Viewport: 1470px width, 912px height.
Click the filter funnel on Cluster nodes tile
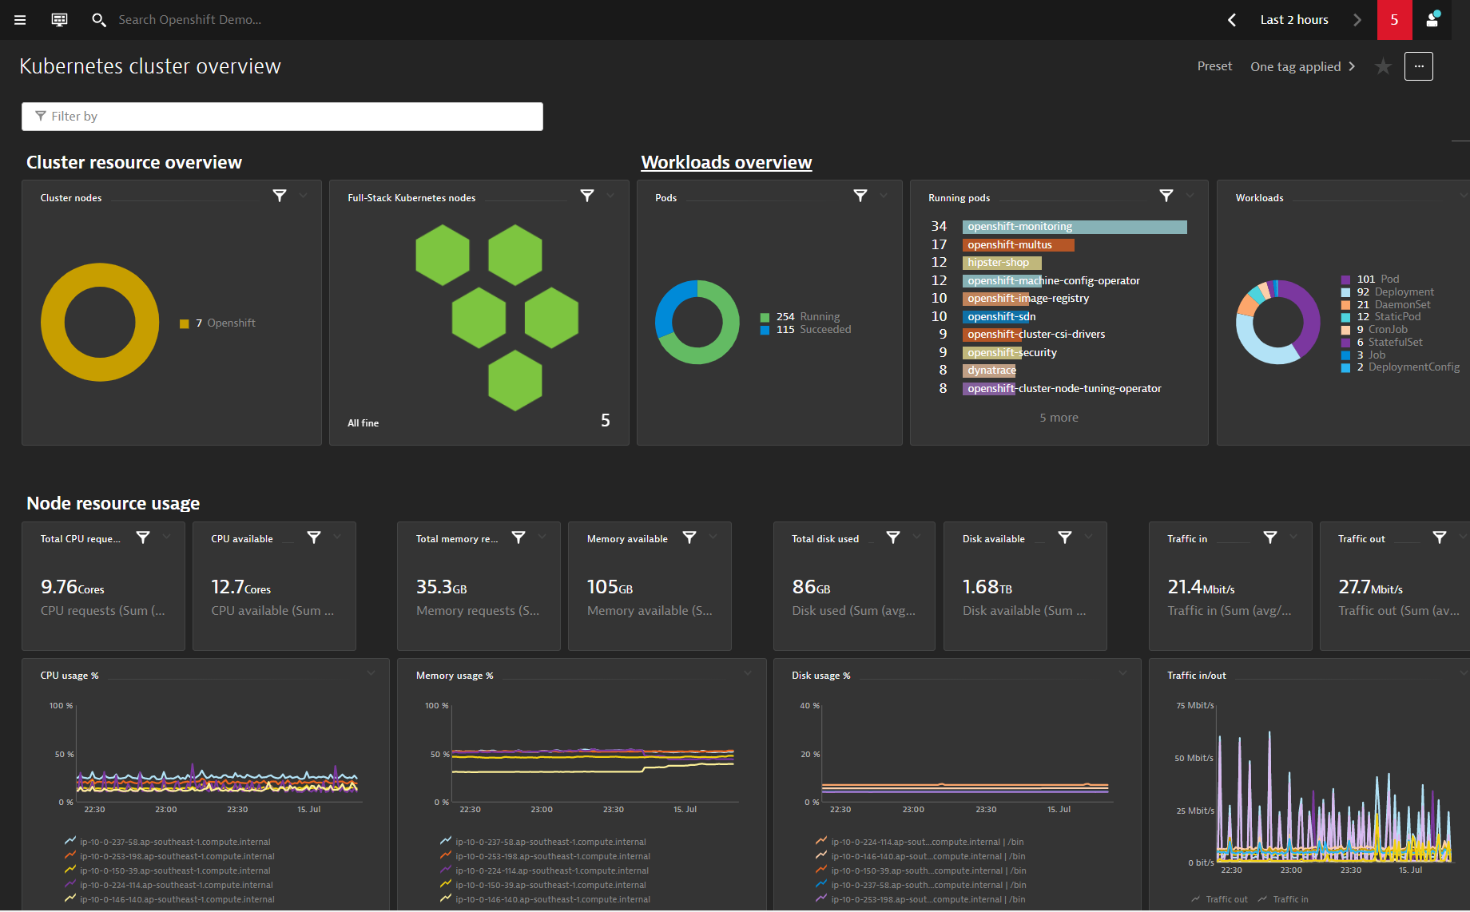pyautogui.click(x=280, y=196)
